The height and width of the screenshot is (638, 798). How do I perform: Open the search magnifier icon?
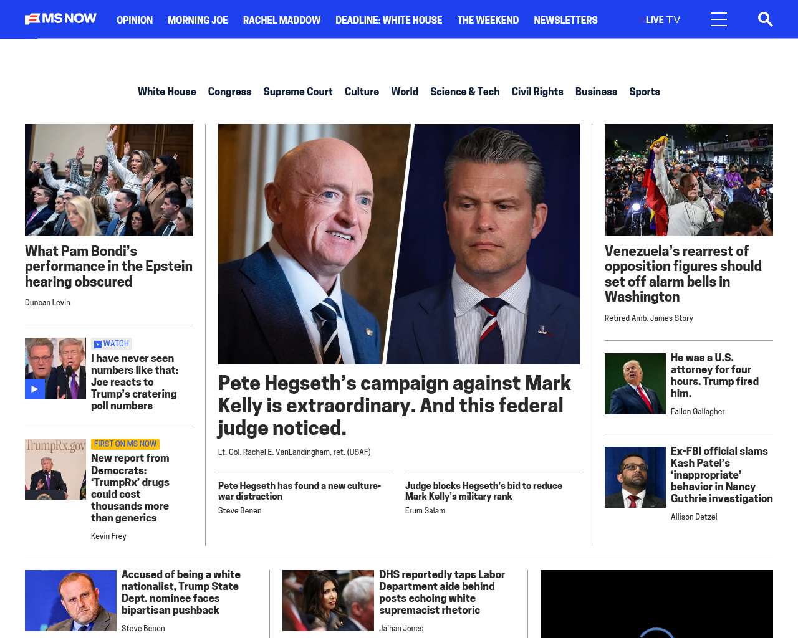click(x=765, y=19)
